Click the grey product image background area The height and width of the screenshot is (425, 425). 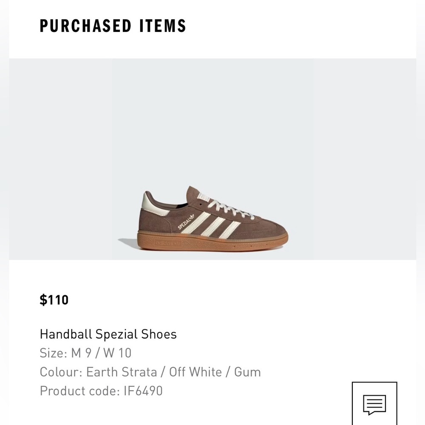[x=64, y=127]
